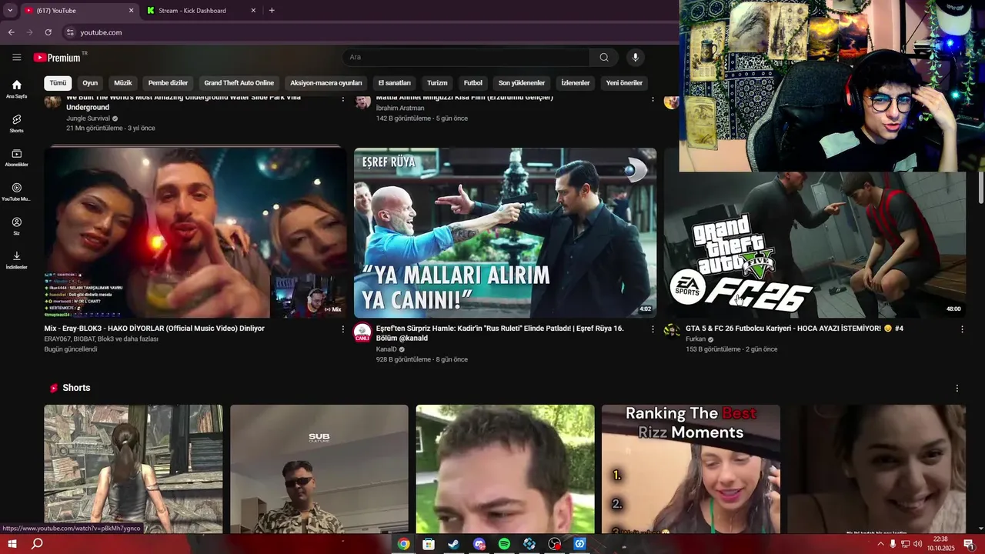This screenshot has width=985, height=554.
Task: Click the KanalD channel avatar
Action: [362, 332]
